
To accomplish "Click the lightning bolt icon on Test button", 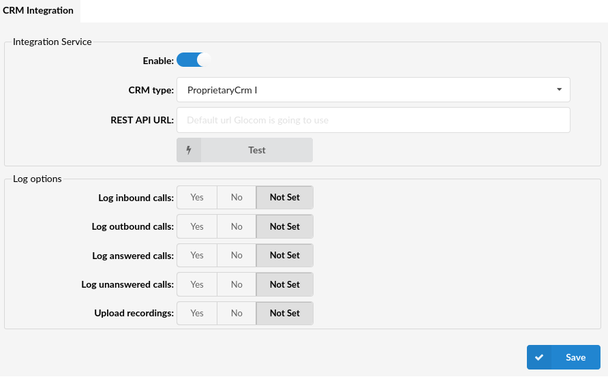I will point(189,150).
